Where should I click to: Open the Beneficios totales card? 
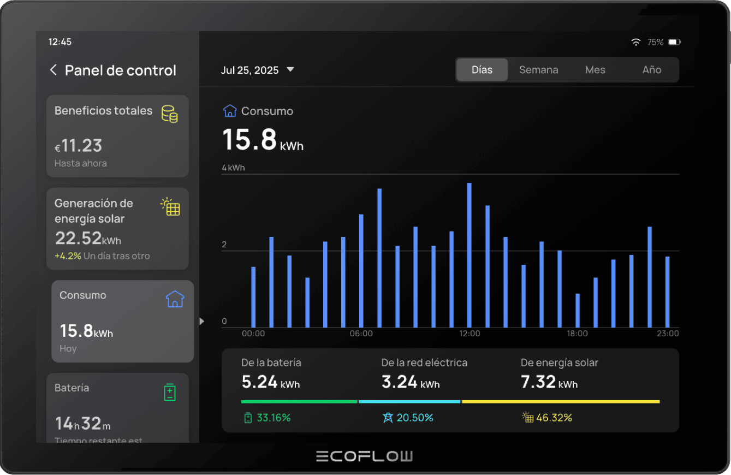[117, 136]
